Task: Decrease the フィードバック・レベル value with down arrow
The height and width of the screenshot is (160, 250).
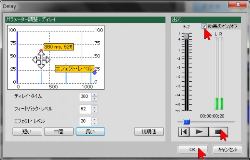Action: pyautogui.click(x=95, y=111)
